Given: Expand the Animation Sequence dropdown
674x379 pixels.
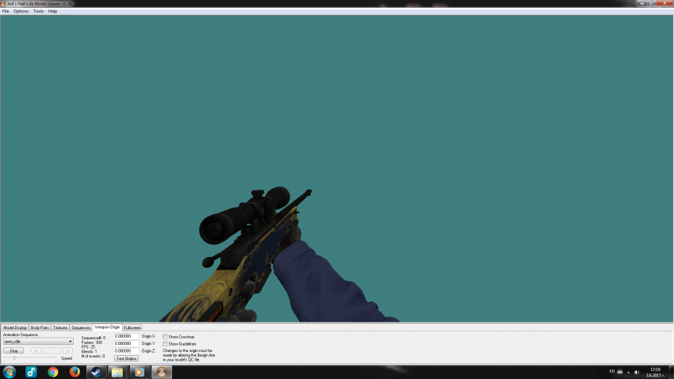Looking at the screenshot, I should tap(70, 341).
